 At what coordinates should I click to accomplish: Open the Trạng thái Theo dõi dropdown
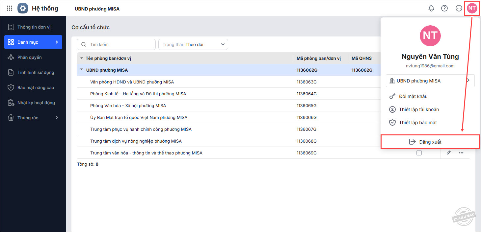coord(193,44)
